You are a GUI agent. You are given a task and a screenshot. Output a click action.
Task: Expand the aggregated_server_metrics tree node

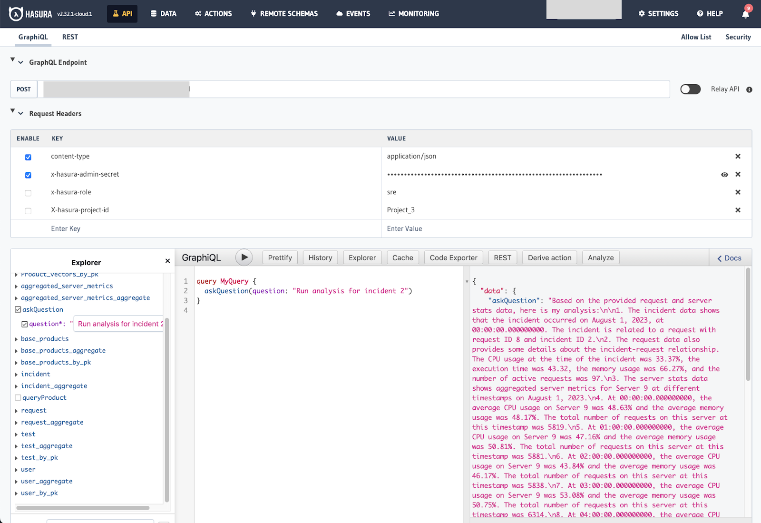point(16,286)
